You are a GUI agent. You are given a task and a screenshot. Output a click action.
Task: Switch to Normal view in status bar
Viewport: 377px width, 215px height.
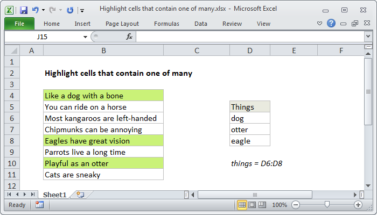coord(242,205)
